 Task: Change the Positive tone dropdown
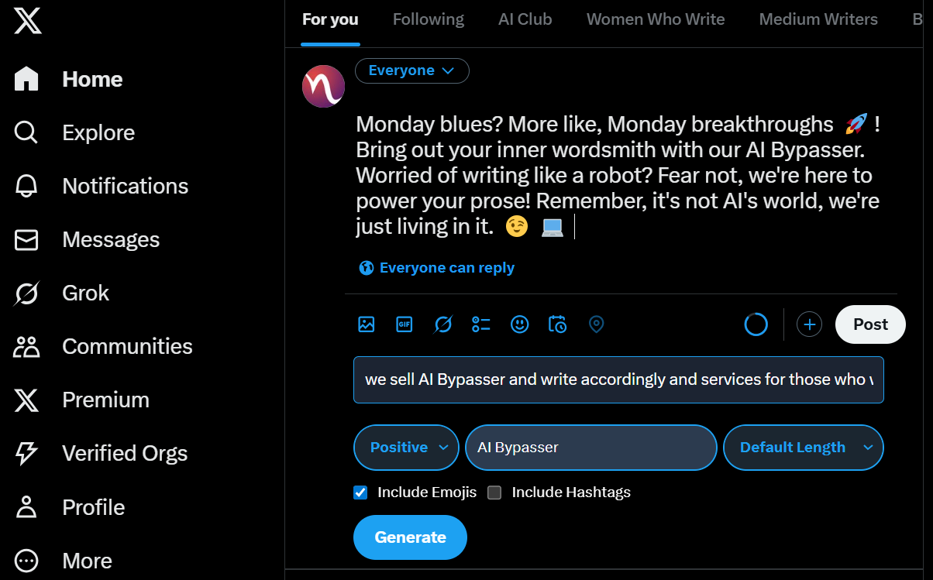click(406, 447)
